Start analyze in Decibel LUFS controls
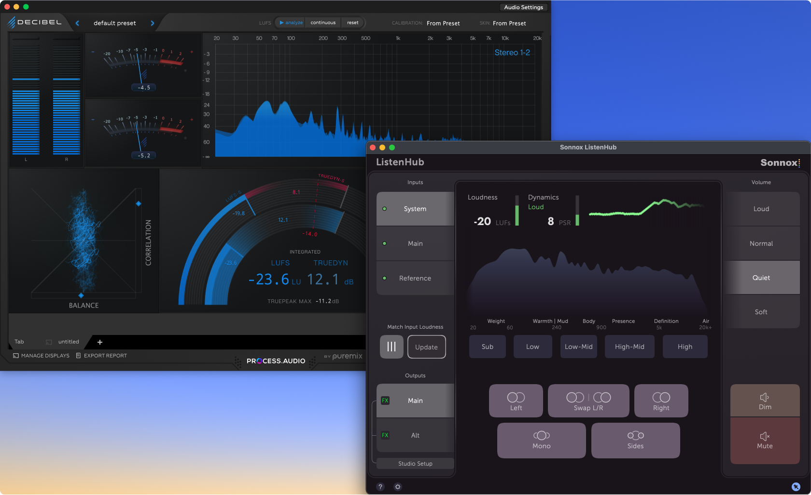Image resolution: width=811 pixels, height=495 pixels. [291, 23]
